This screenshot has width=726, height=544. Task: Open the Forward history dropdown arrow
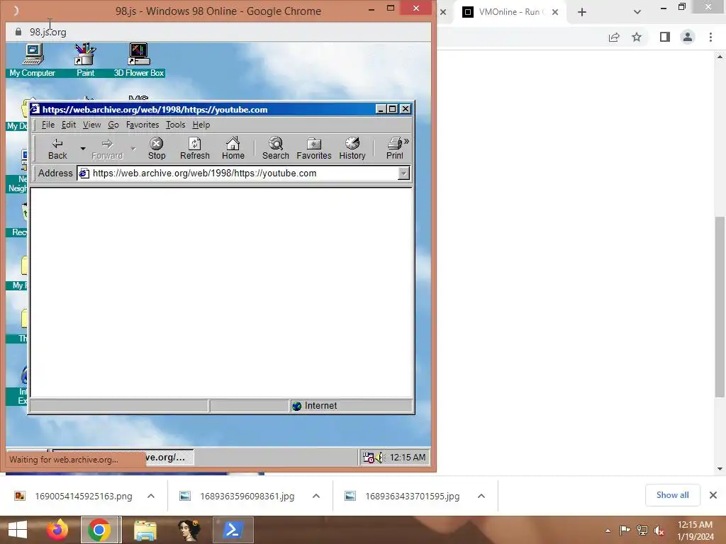click(133, 149)
